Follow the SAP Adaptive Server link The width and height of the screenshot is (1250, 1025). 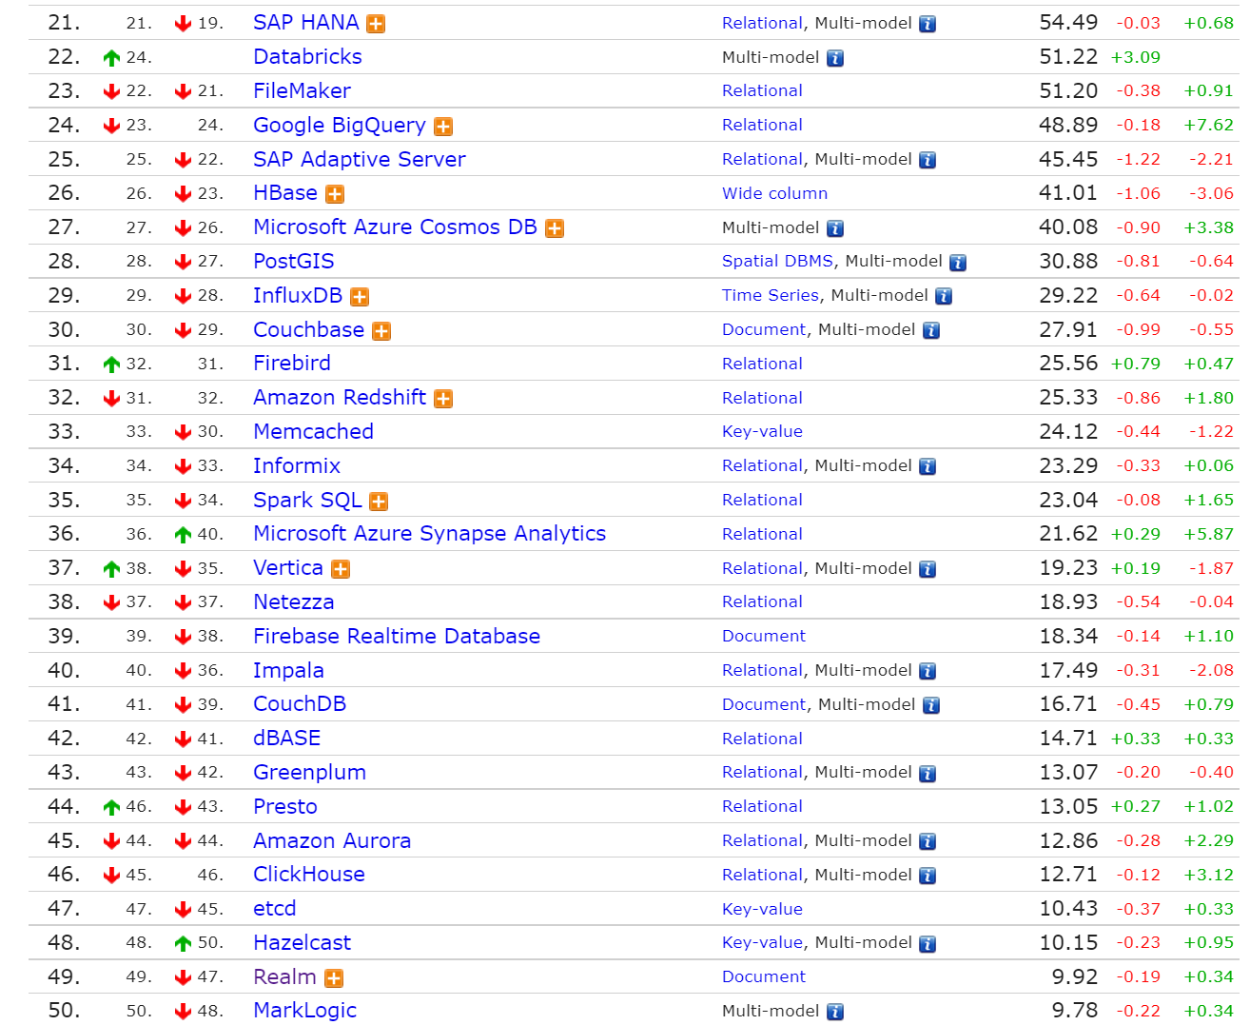click(360, 159)
